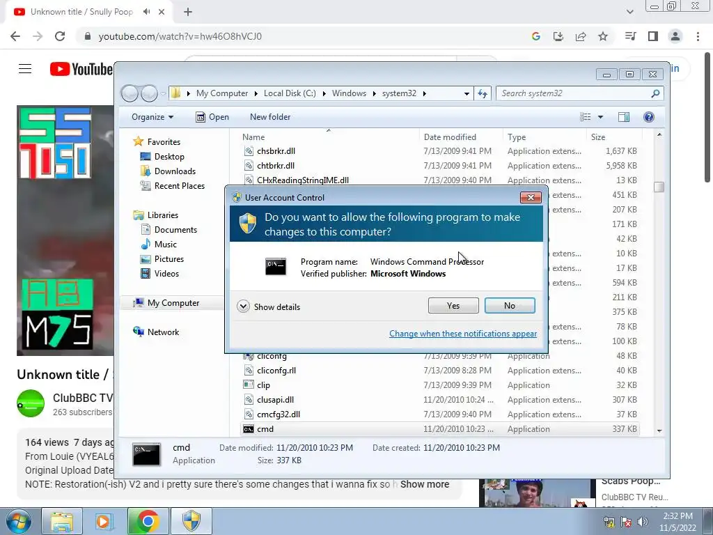Click the volume speaker icon in system tray
The height and width of the screenshot is (535, 713).
pyautogui.click(x=643, y=522)
